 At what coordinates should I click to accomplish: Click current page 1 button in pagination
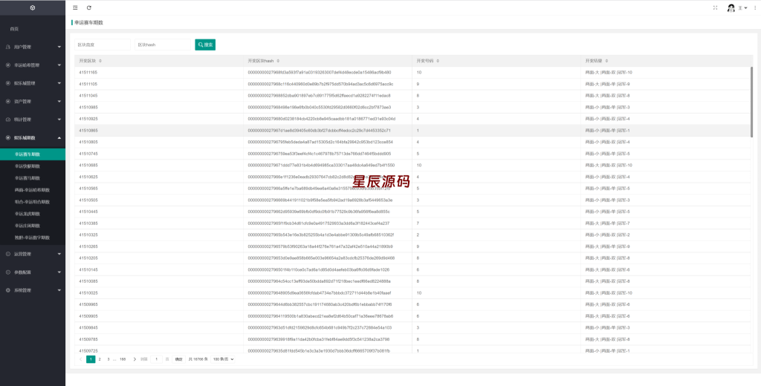pos(91,359)
